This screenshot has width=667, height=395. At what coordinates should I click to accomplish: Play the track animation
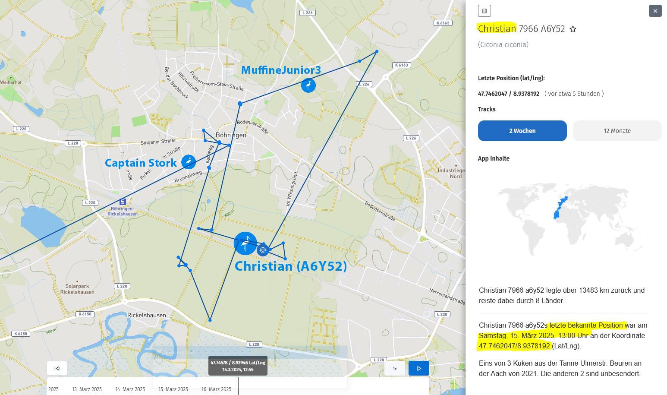point(418,368)
